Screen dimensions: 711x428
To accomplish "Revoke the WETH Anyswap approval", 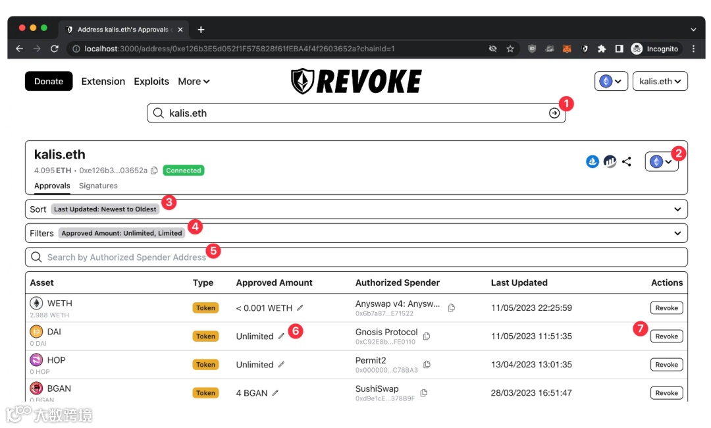I will pos(666,308).
